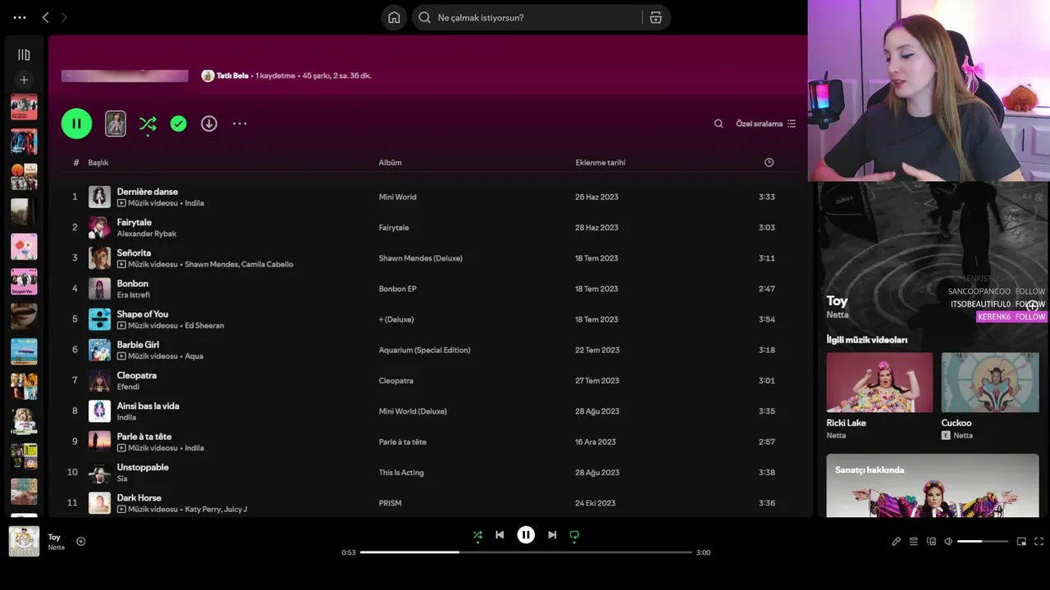Download the playlist for offline
The image size is (1050, 590).
pyautogui.click(x=209, y=124)
